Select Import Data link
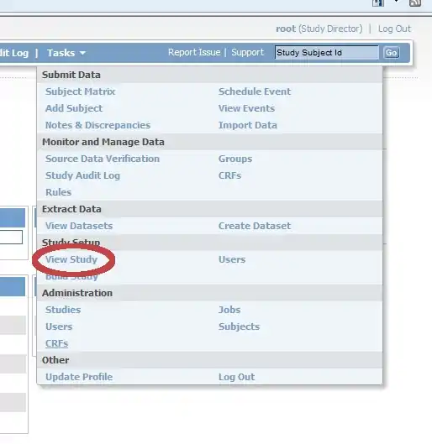The width and height of the screenshot is (432, 444). pos(247,125)
